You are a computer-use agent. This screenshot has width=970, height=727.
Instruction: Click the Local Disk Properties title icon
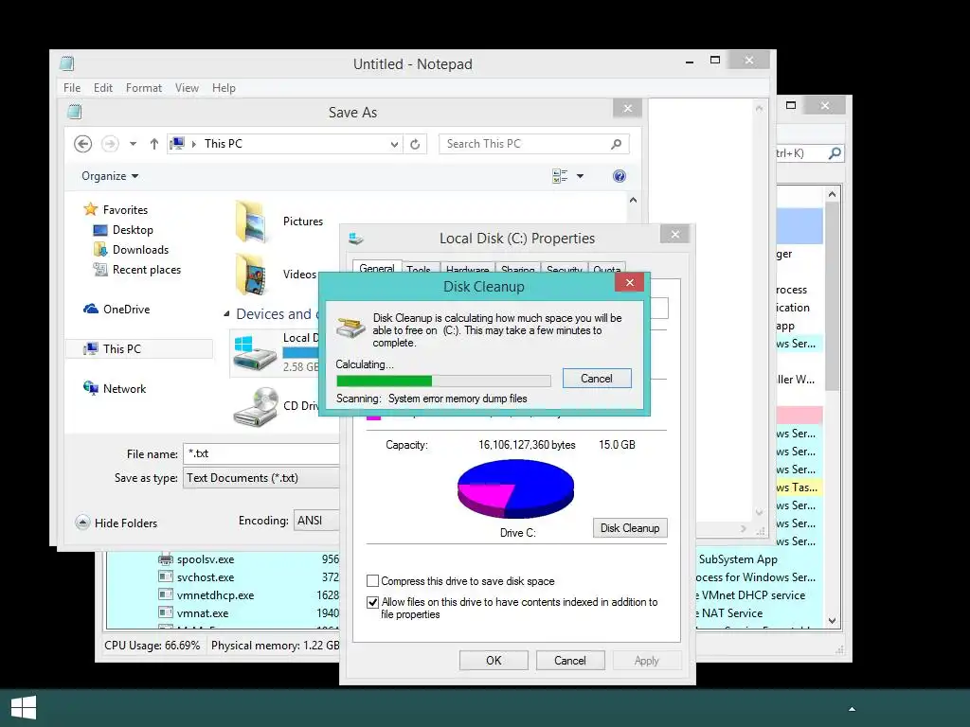(x=356, y=239)
